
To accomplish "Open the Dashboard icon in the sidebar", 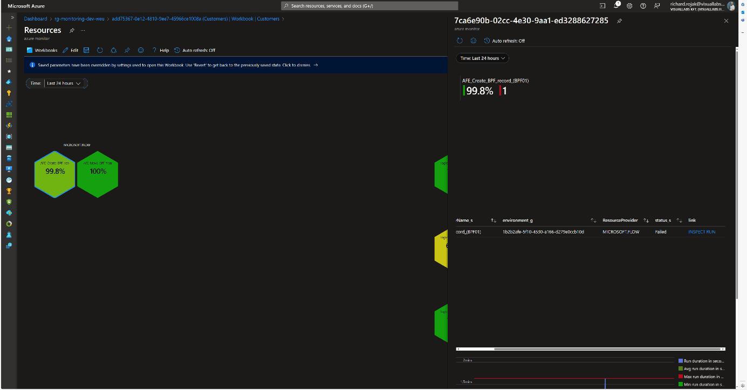I will 9,49.
